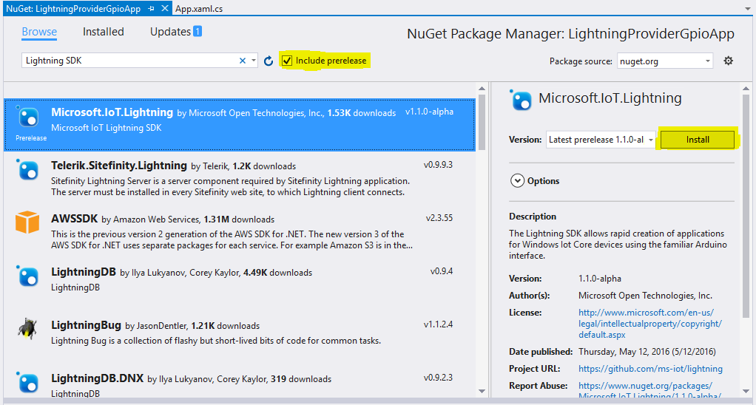Image resolution: width=756 pixels, height=405 pixels.
Task: Select the LightningBug package title
Action: pyautogui.click(x=86, y=325)
